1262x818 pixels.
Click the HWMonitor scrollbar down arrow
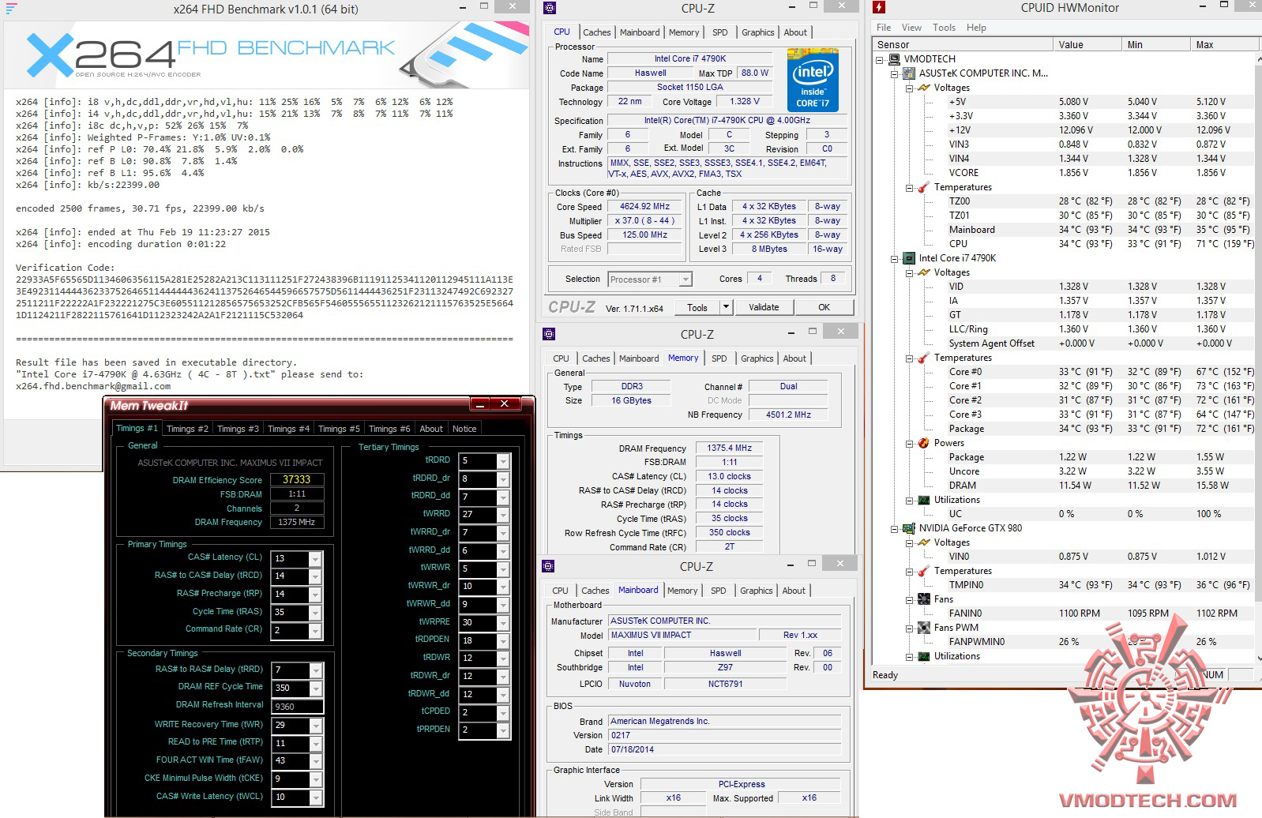tap(1258, 659)
